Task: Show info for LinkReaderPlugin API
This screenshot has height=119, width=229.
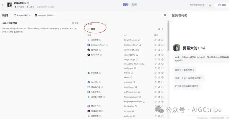Action: point(140,45)
